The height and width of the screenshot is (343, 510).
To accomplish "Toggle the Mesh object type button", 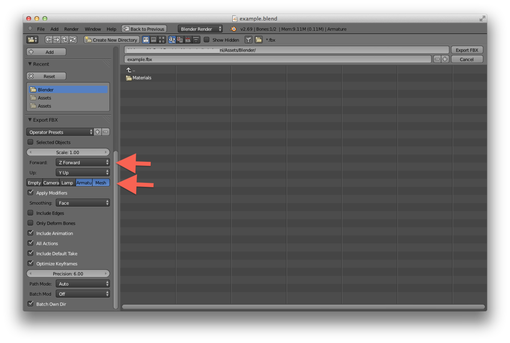I will [101, 183].
